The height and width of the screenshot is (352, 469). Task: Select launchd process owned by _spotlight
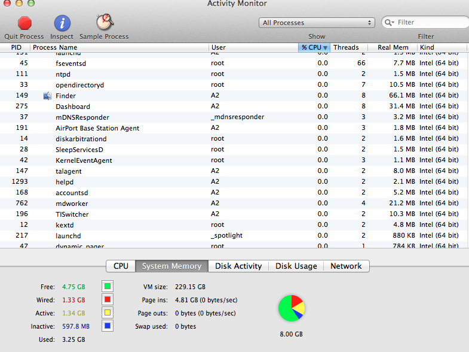pyautogui.click(x=234, y=236)
